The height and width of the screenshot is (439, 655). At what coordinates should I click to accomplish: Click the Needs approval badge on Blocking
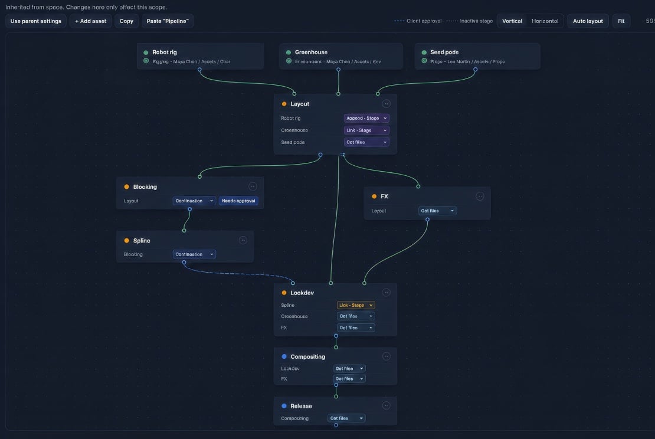[x=238, y=201]
